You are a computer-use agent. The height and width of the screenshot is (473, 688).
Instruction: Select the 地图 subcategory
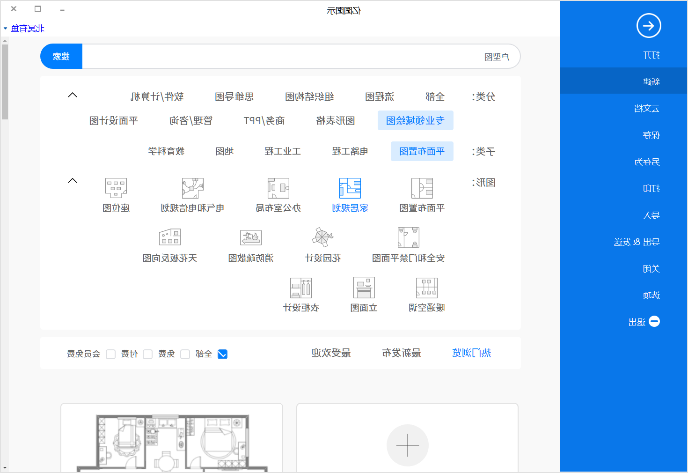[225, 151]
